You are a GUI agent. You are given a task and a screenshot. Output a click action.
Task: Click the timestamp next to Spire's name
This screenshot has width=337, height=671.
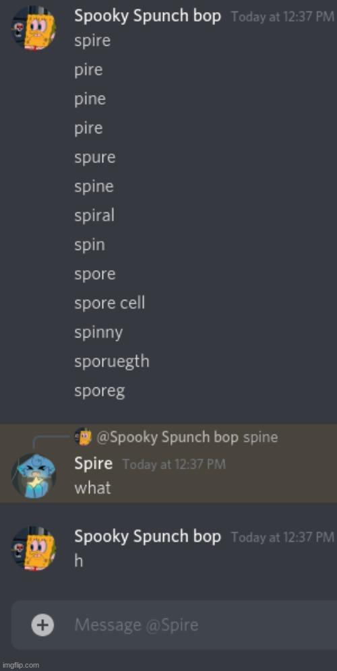[174, 464]
